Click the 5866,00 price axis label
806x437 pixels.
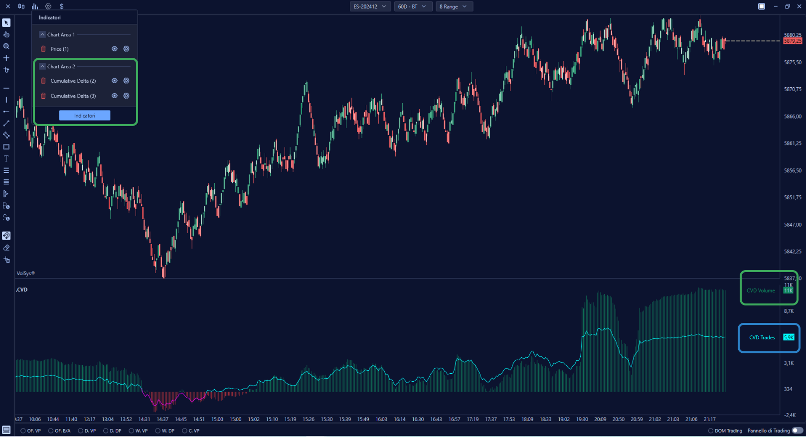tap(793, 116)
